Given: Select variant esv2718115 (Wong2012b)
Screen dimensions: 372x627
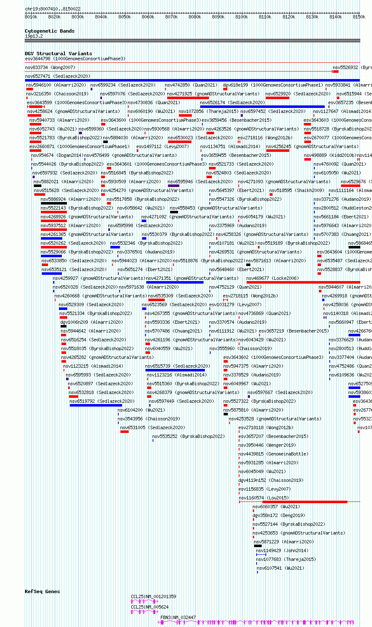Looking at the screenshot, I should pyautogui.click(x=250, y=296).
